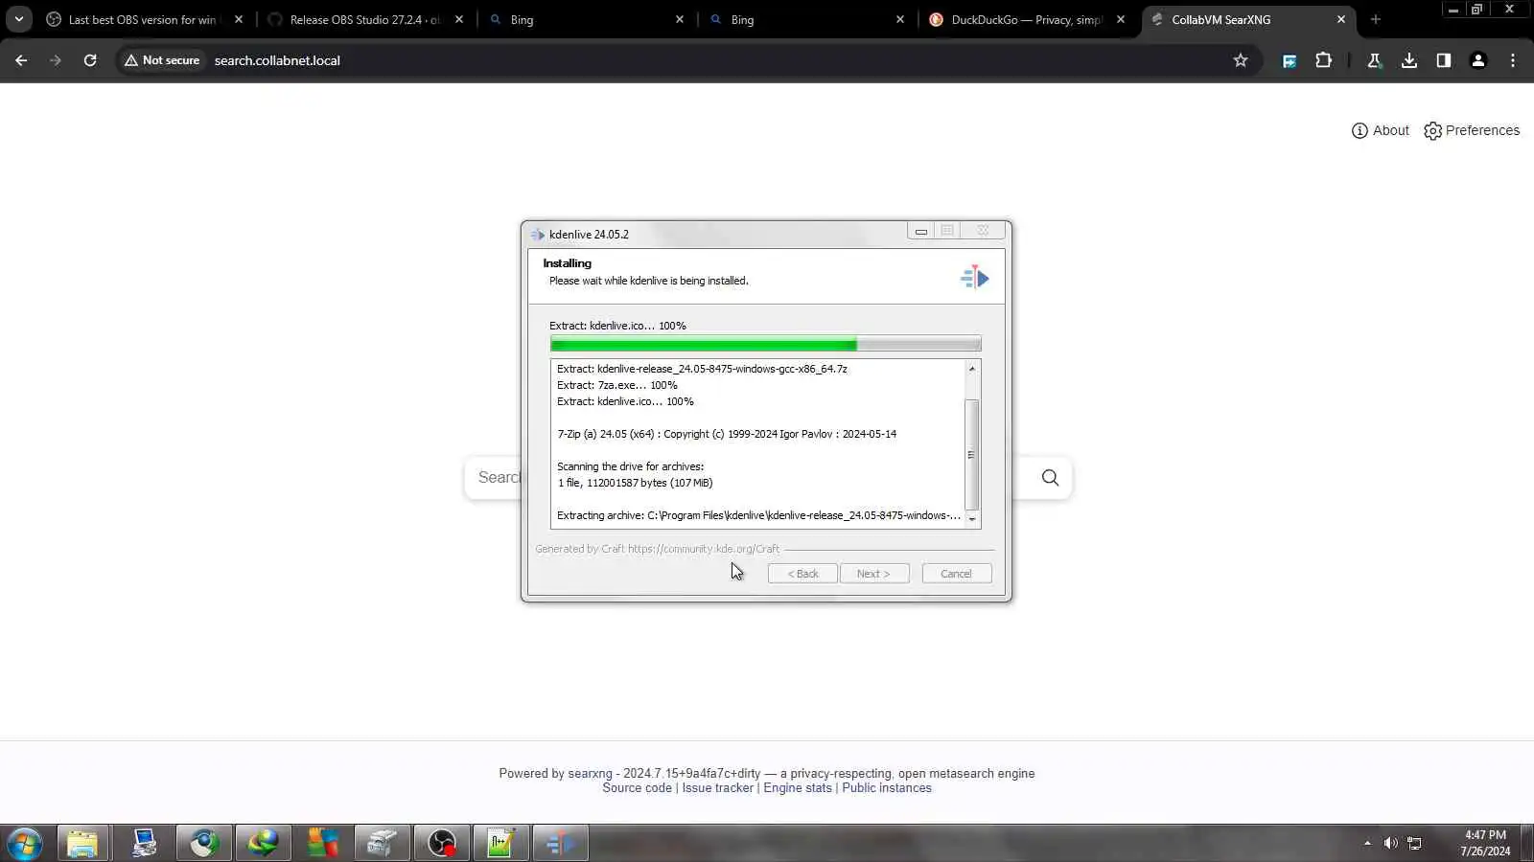Click the network tray icon
The image size is (1534, 862).
pos(1414,843)
